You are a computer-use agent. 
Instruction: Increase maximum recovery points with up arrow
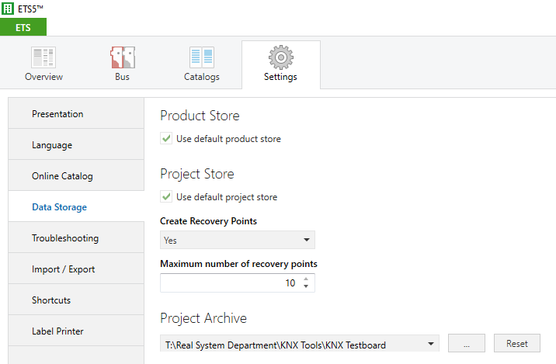(306, 279)
